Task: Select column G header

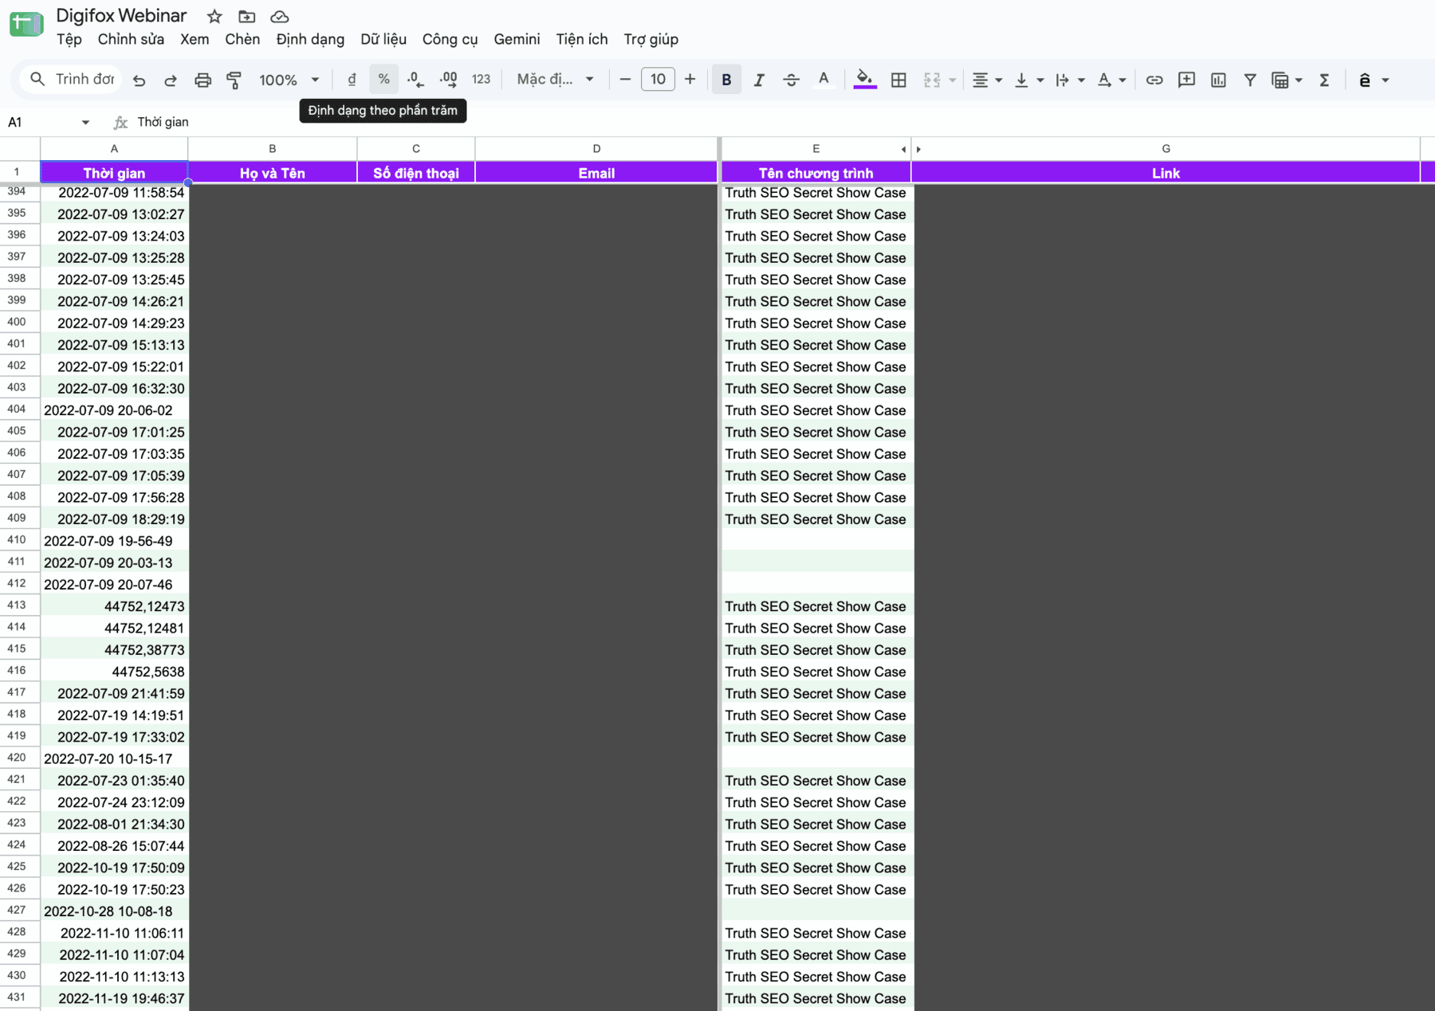Action: click(x=1166, y=149)
